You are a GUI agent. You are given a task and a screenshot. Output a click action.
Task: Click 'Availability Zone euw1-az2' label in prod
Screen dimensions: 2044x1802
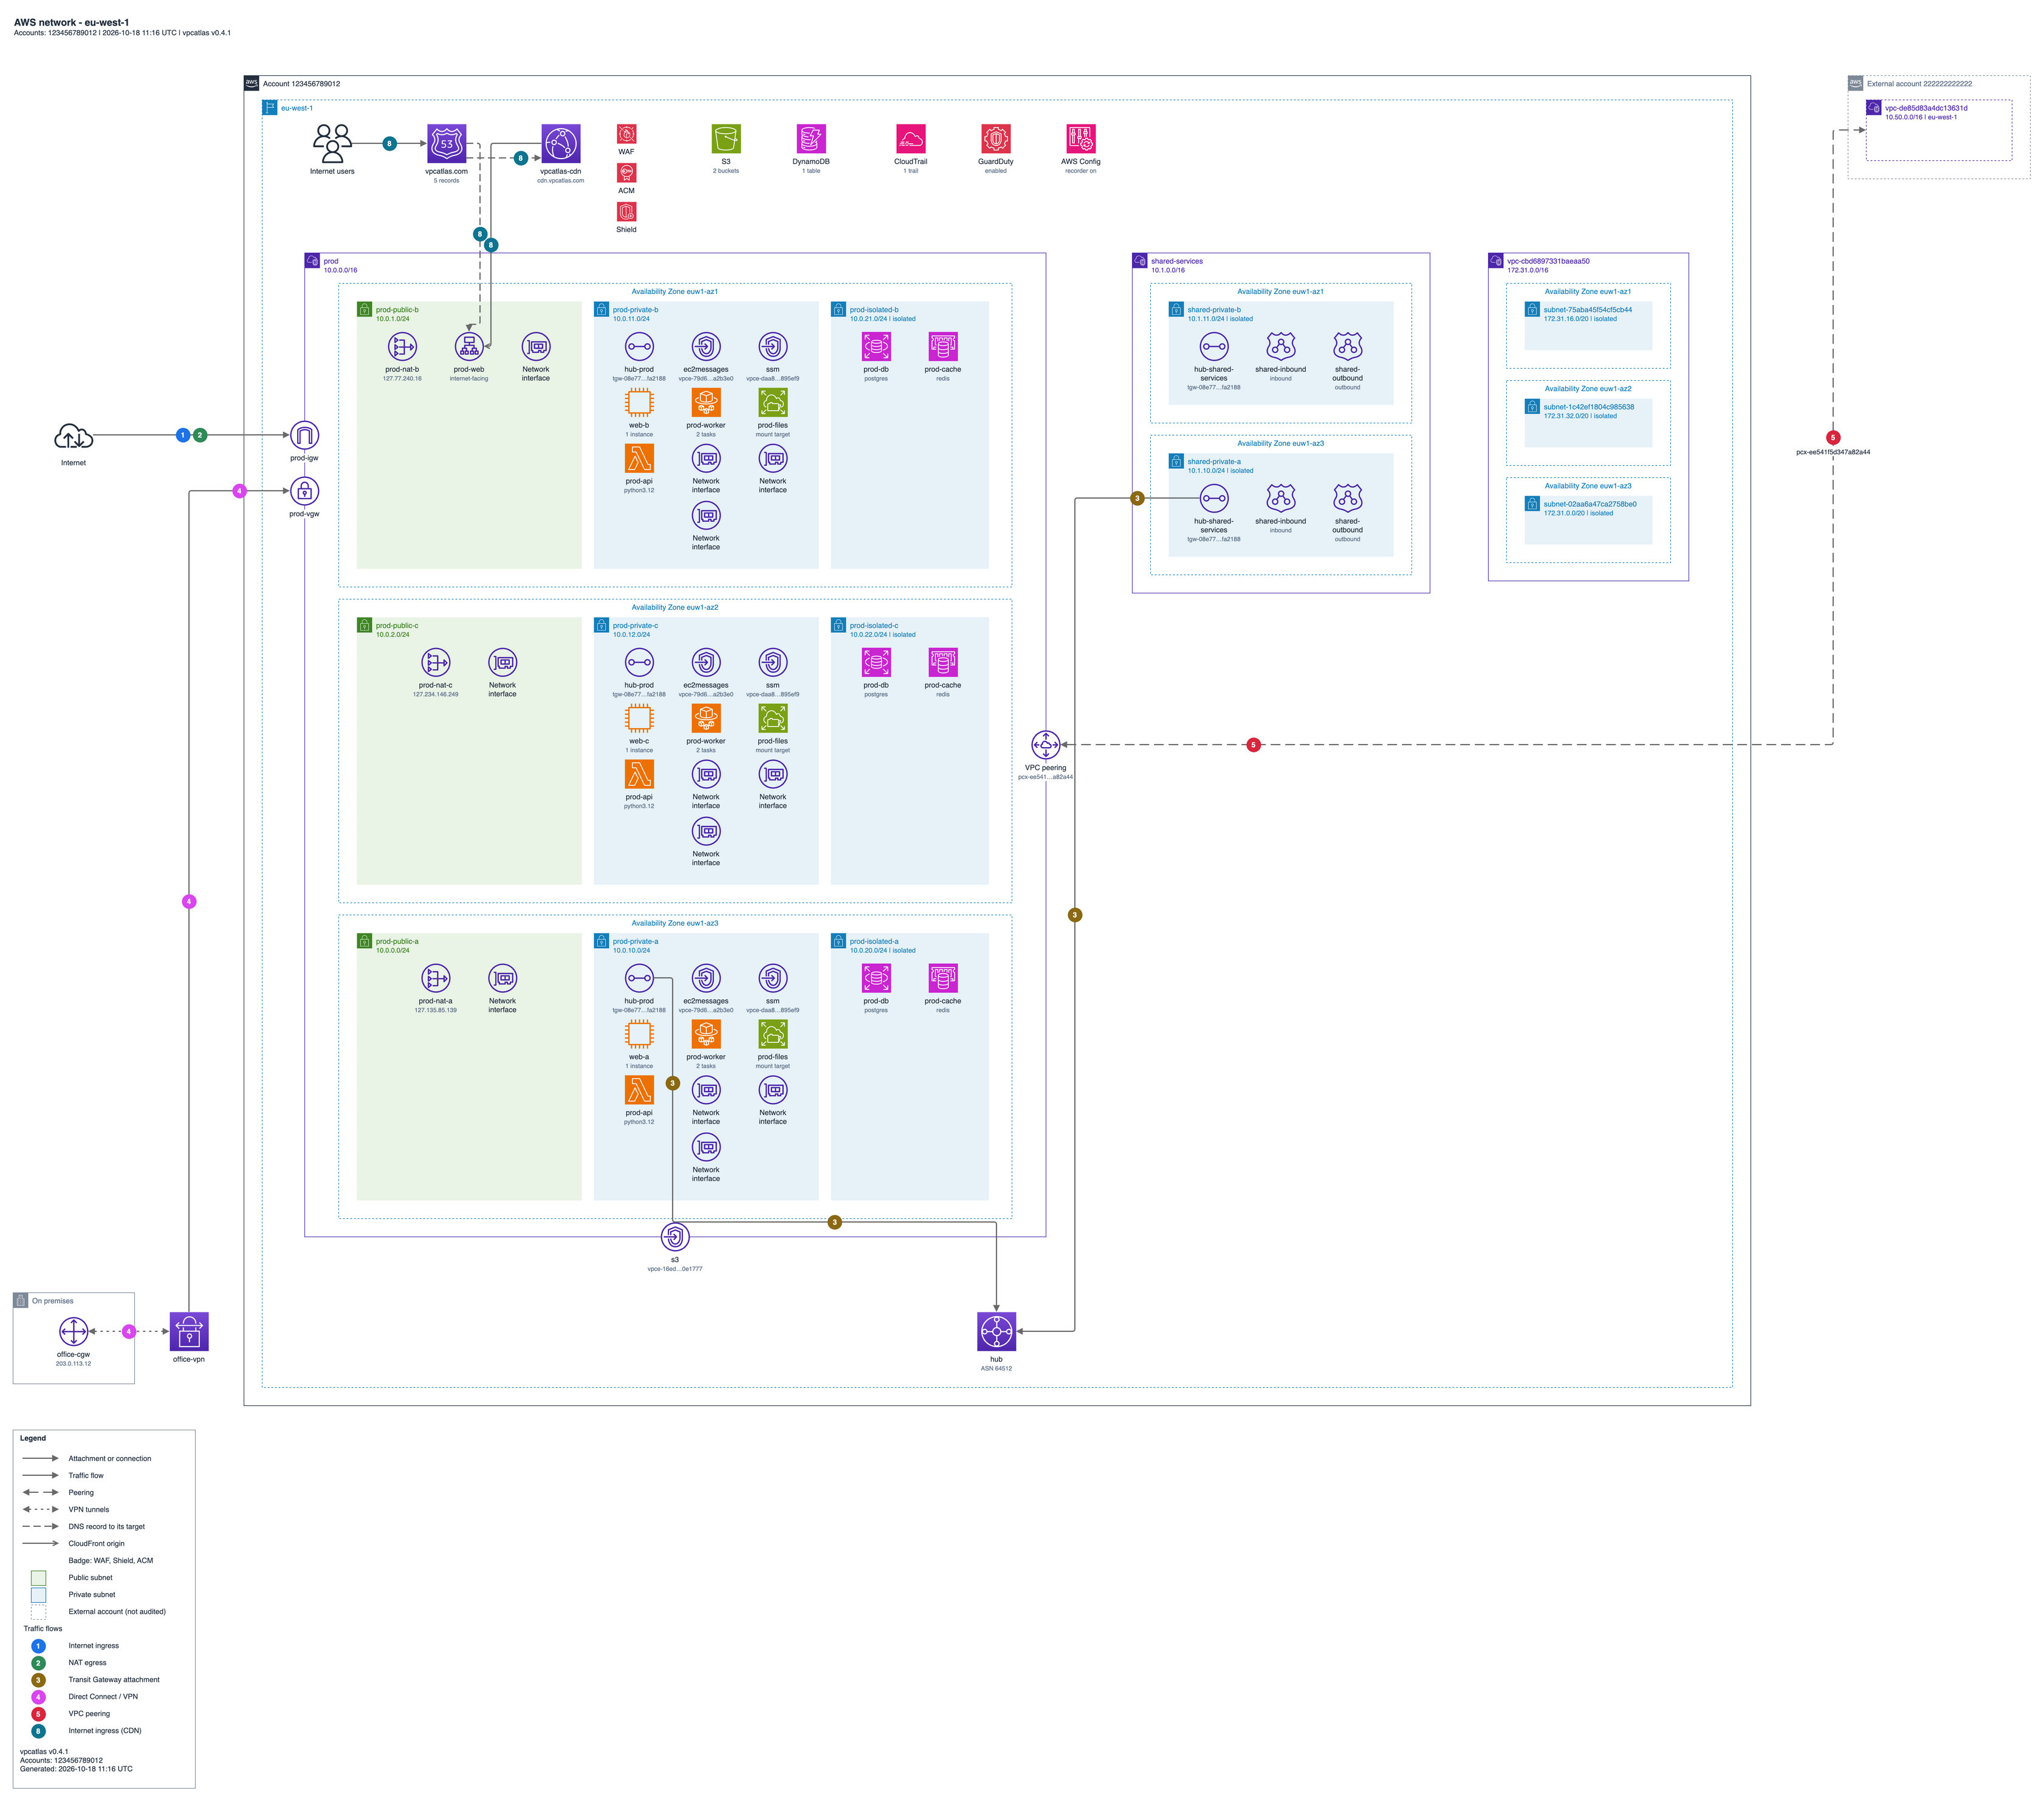[675, 608]
